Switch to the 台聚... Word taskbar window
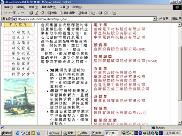182x136 pixels. pyautogui.click(x=98, y=133)
